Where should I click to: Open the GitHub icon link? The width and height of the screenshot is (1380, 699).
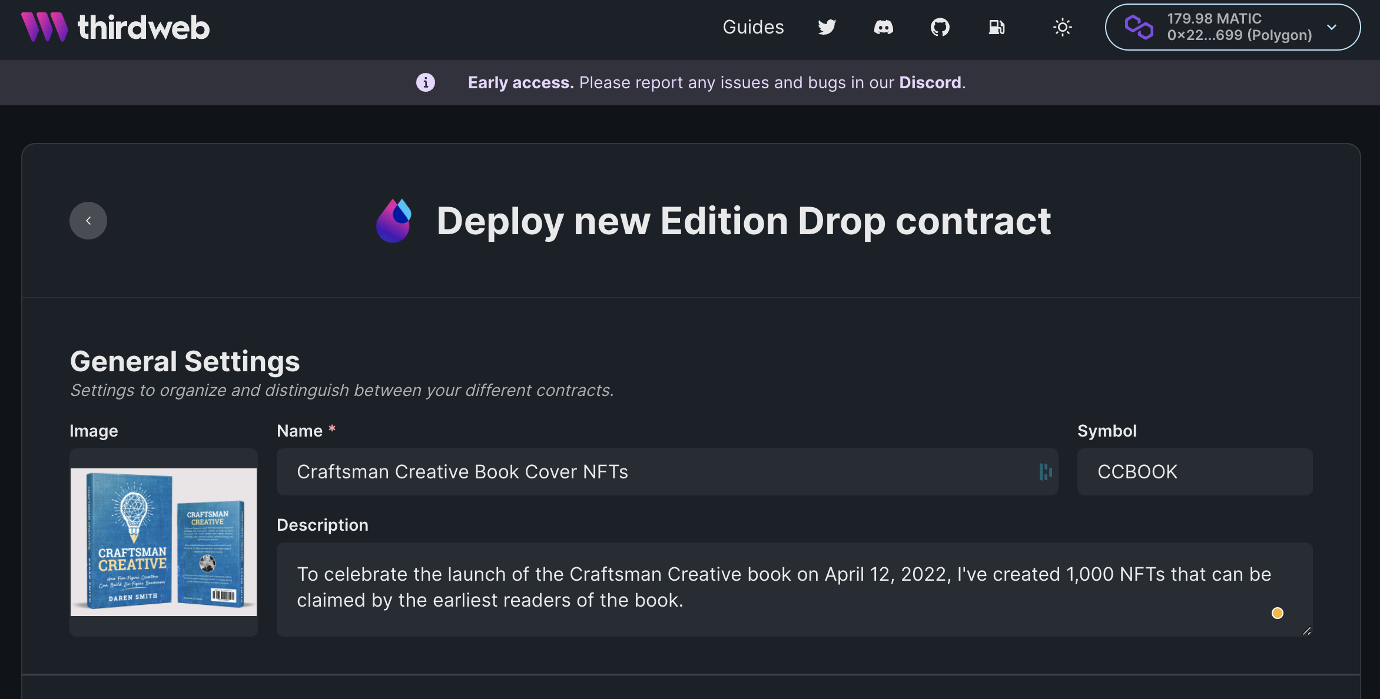[x=940, y=27]
